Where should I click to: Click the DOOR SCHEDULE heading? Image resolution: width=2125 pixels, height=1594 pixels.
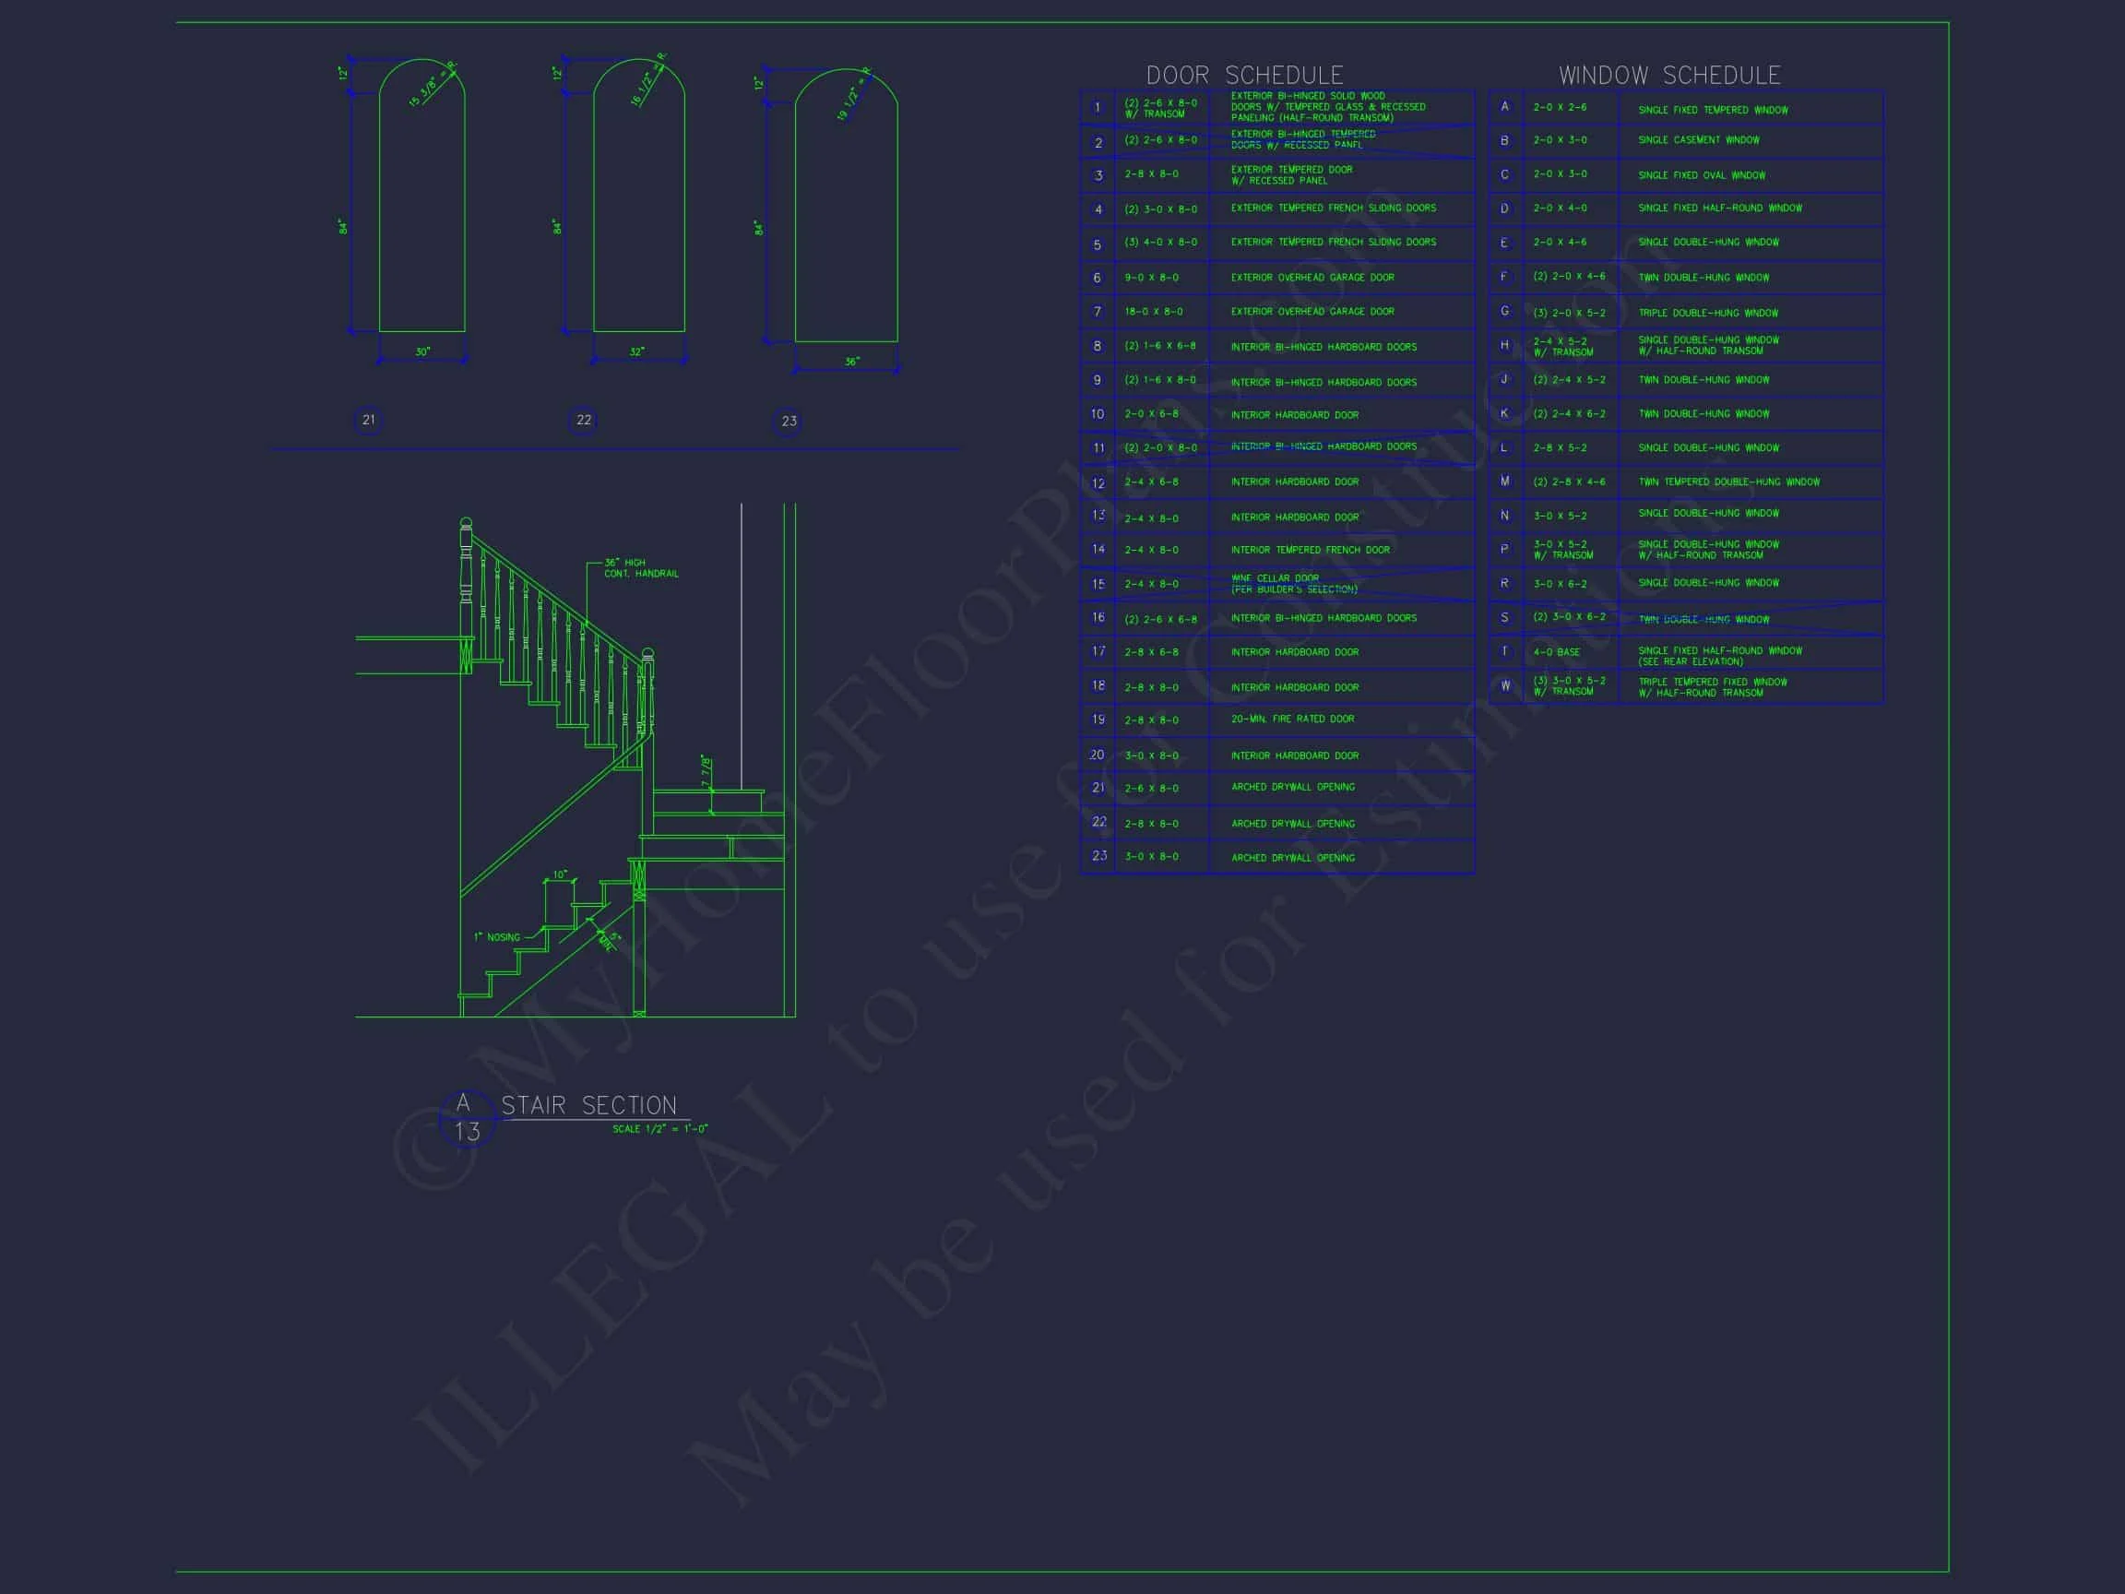coord(1244,75)
